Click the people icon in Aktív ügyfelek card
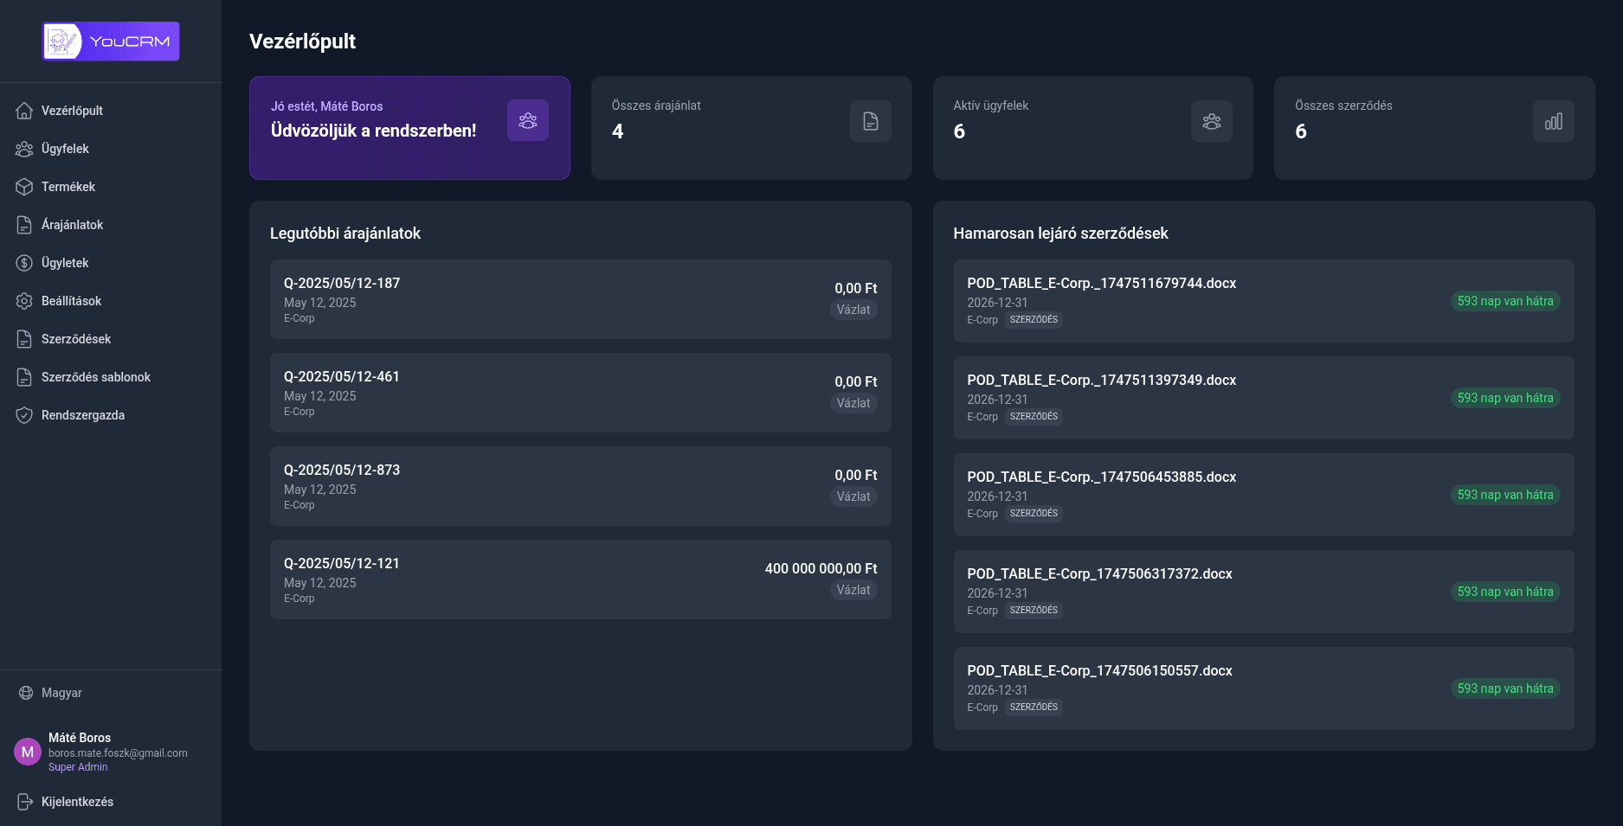 pyautogui.click(x=1212, y=121)
